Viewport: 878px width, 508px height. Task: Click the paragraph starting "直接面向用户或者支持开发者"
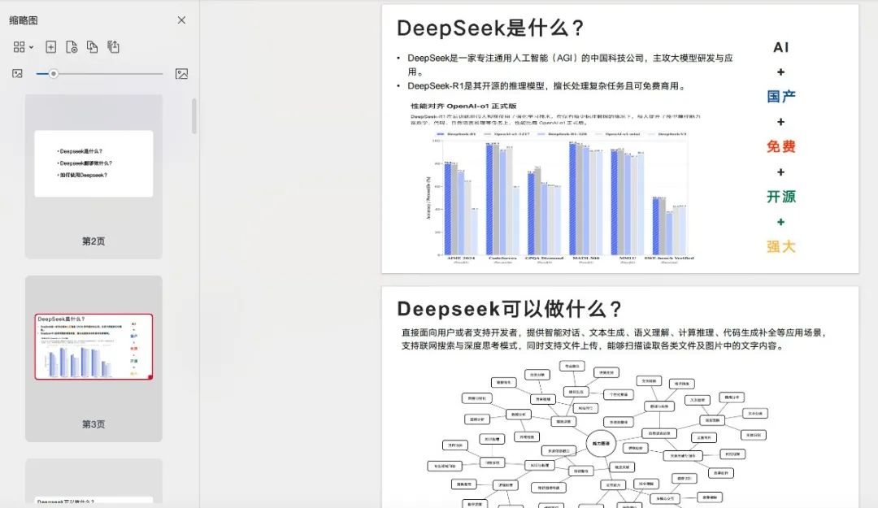coord(615,339)
